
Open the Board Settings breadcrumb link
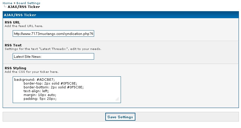point(28,3)
